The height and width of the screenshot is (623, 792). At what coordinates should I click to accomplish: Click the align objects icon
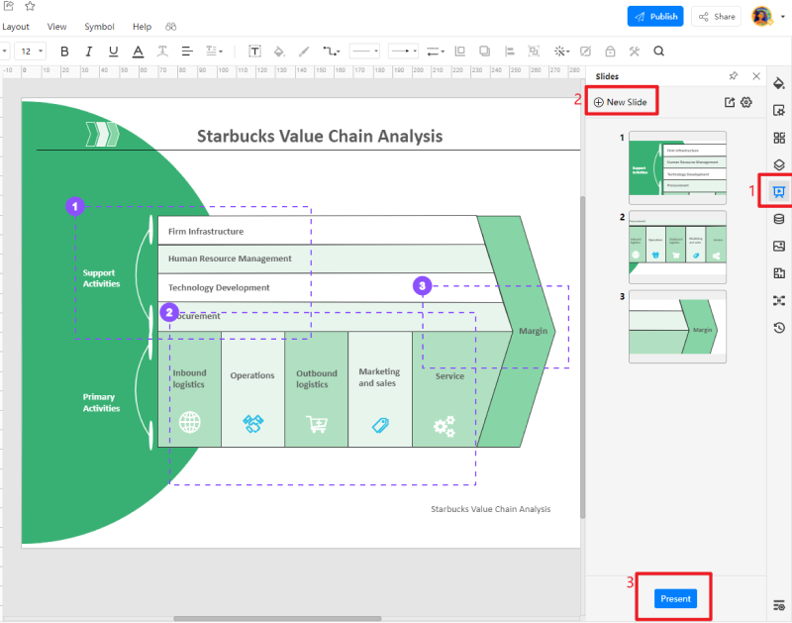(x=509, y=52)
